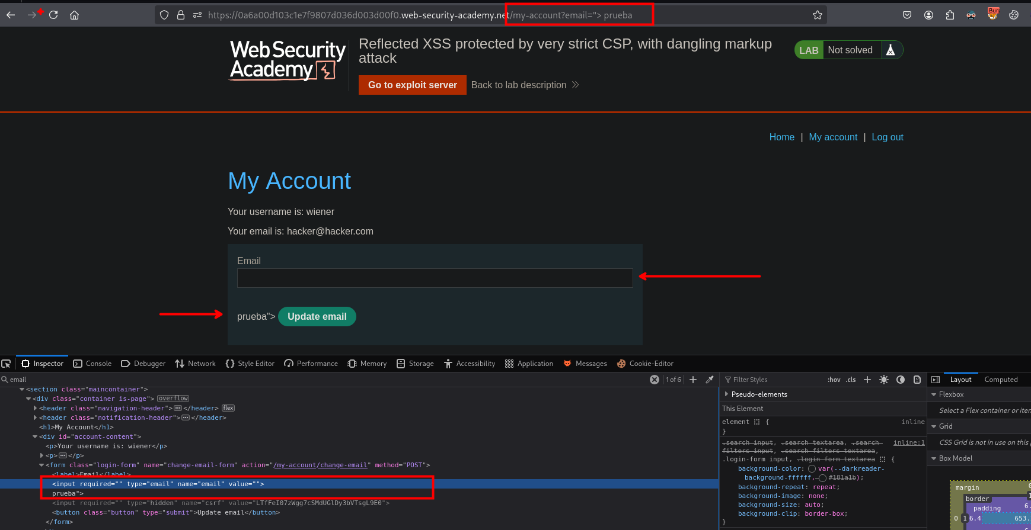The width and height of the screenshot is (1031, 530).
Task: Click the eyedropper color picker icon
Action: [710, 380]
